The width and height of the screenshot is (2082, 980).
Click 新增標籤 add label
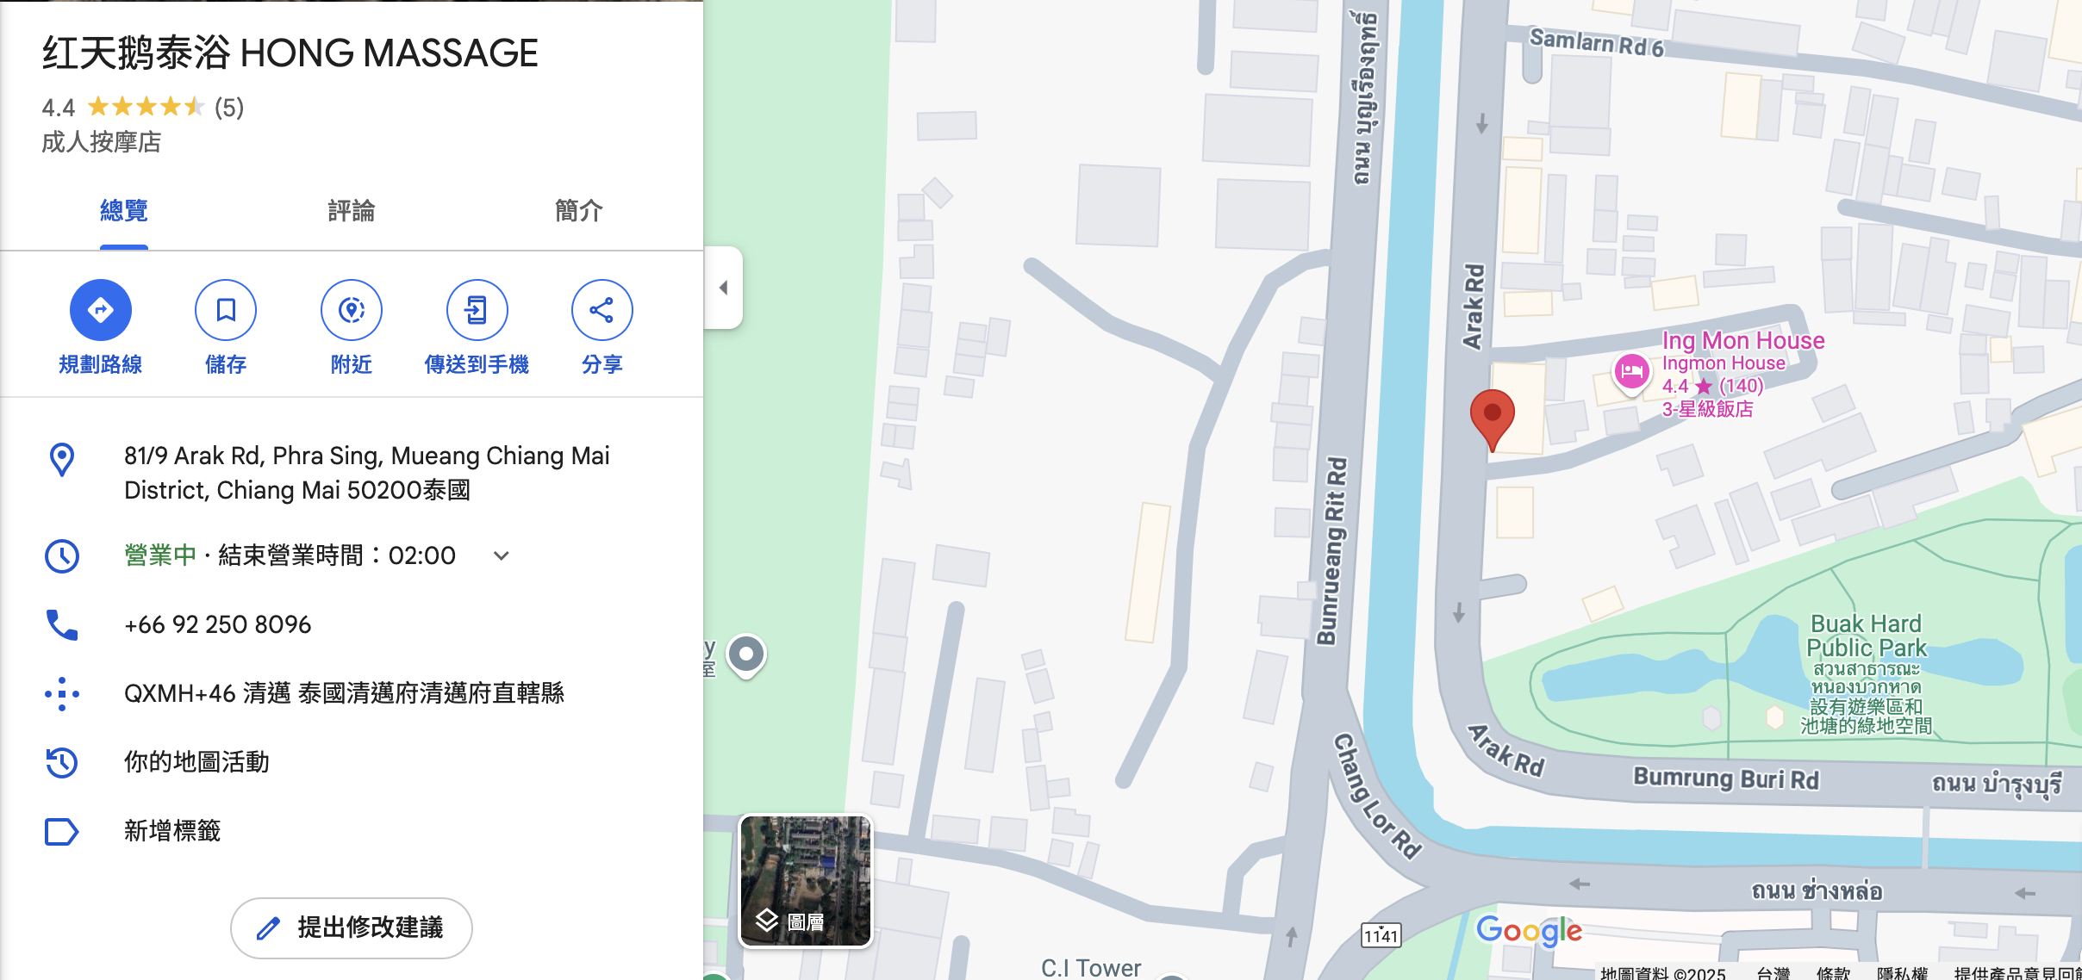[172, 831]
